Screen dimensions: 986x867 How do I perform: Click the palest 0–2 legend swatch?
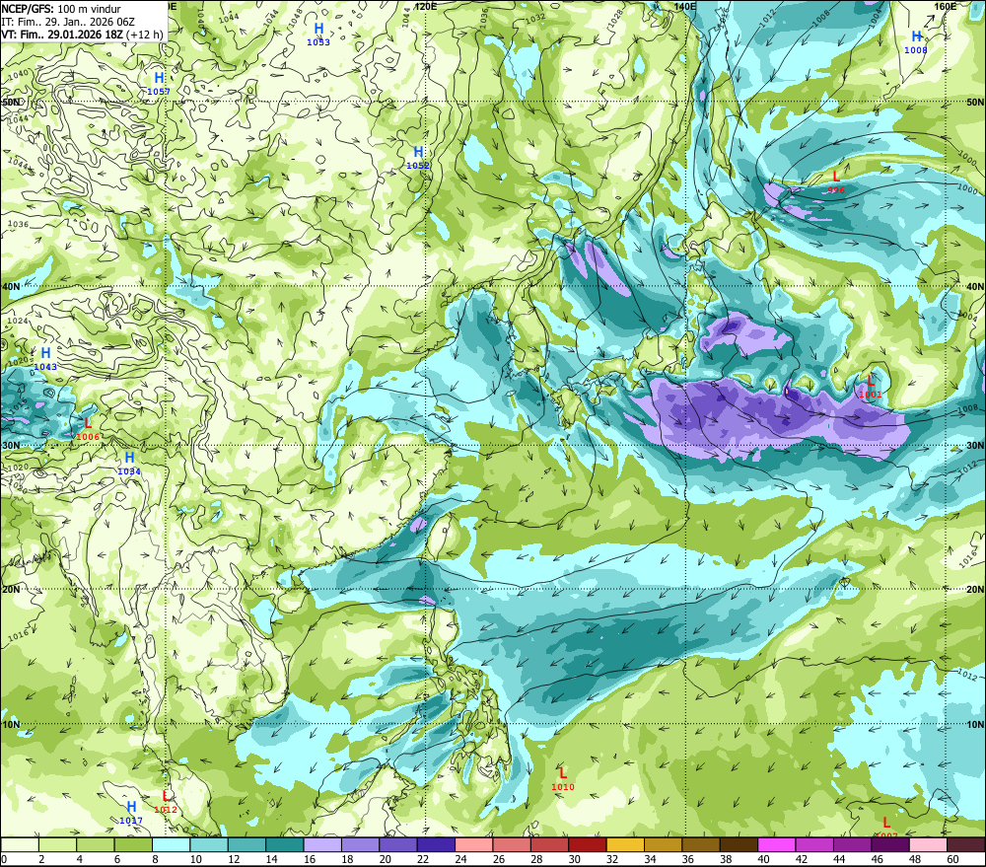tap(20, 845)
